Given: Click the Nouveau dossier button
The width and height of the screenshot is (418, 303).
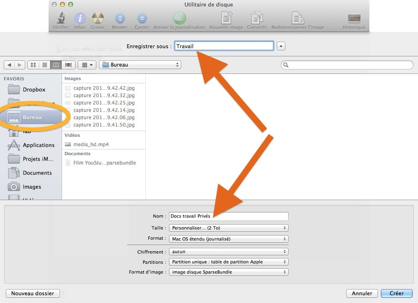Looking at the screenshot, I should [x=33, y=293].
